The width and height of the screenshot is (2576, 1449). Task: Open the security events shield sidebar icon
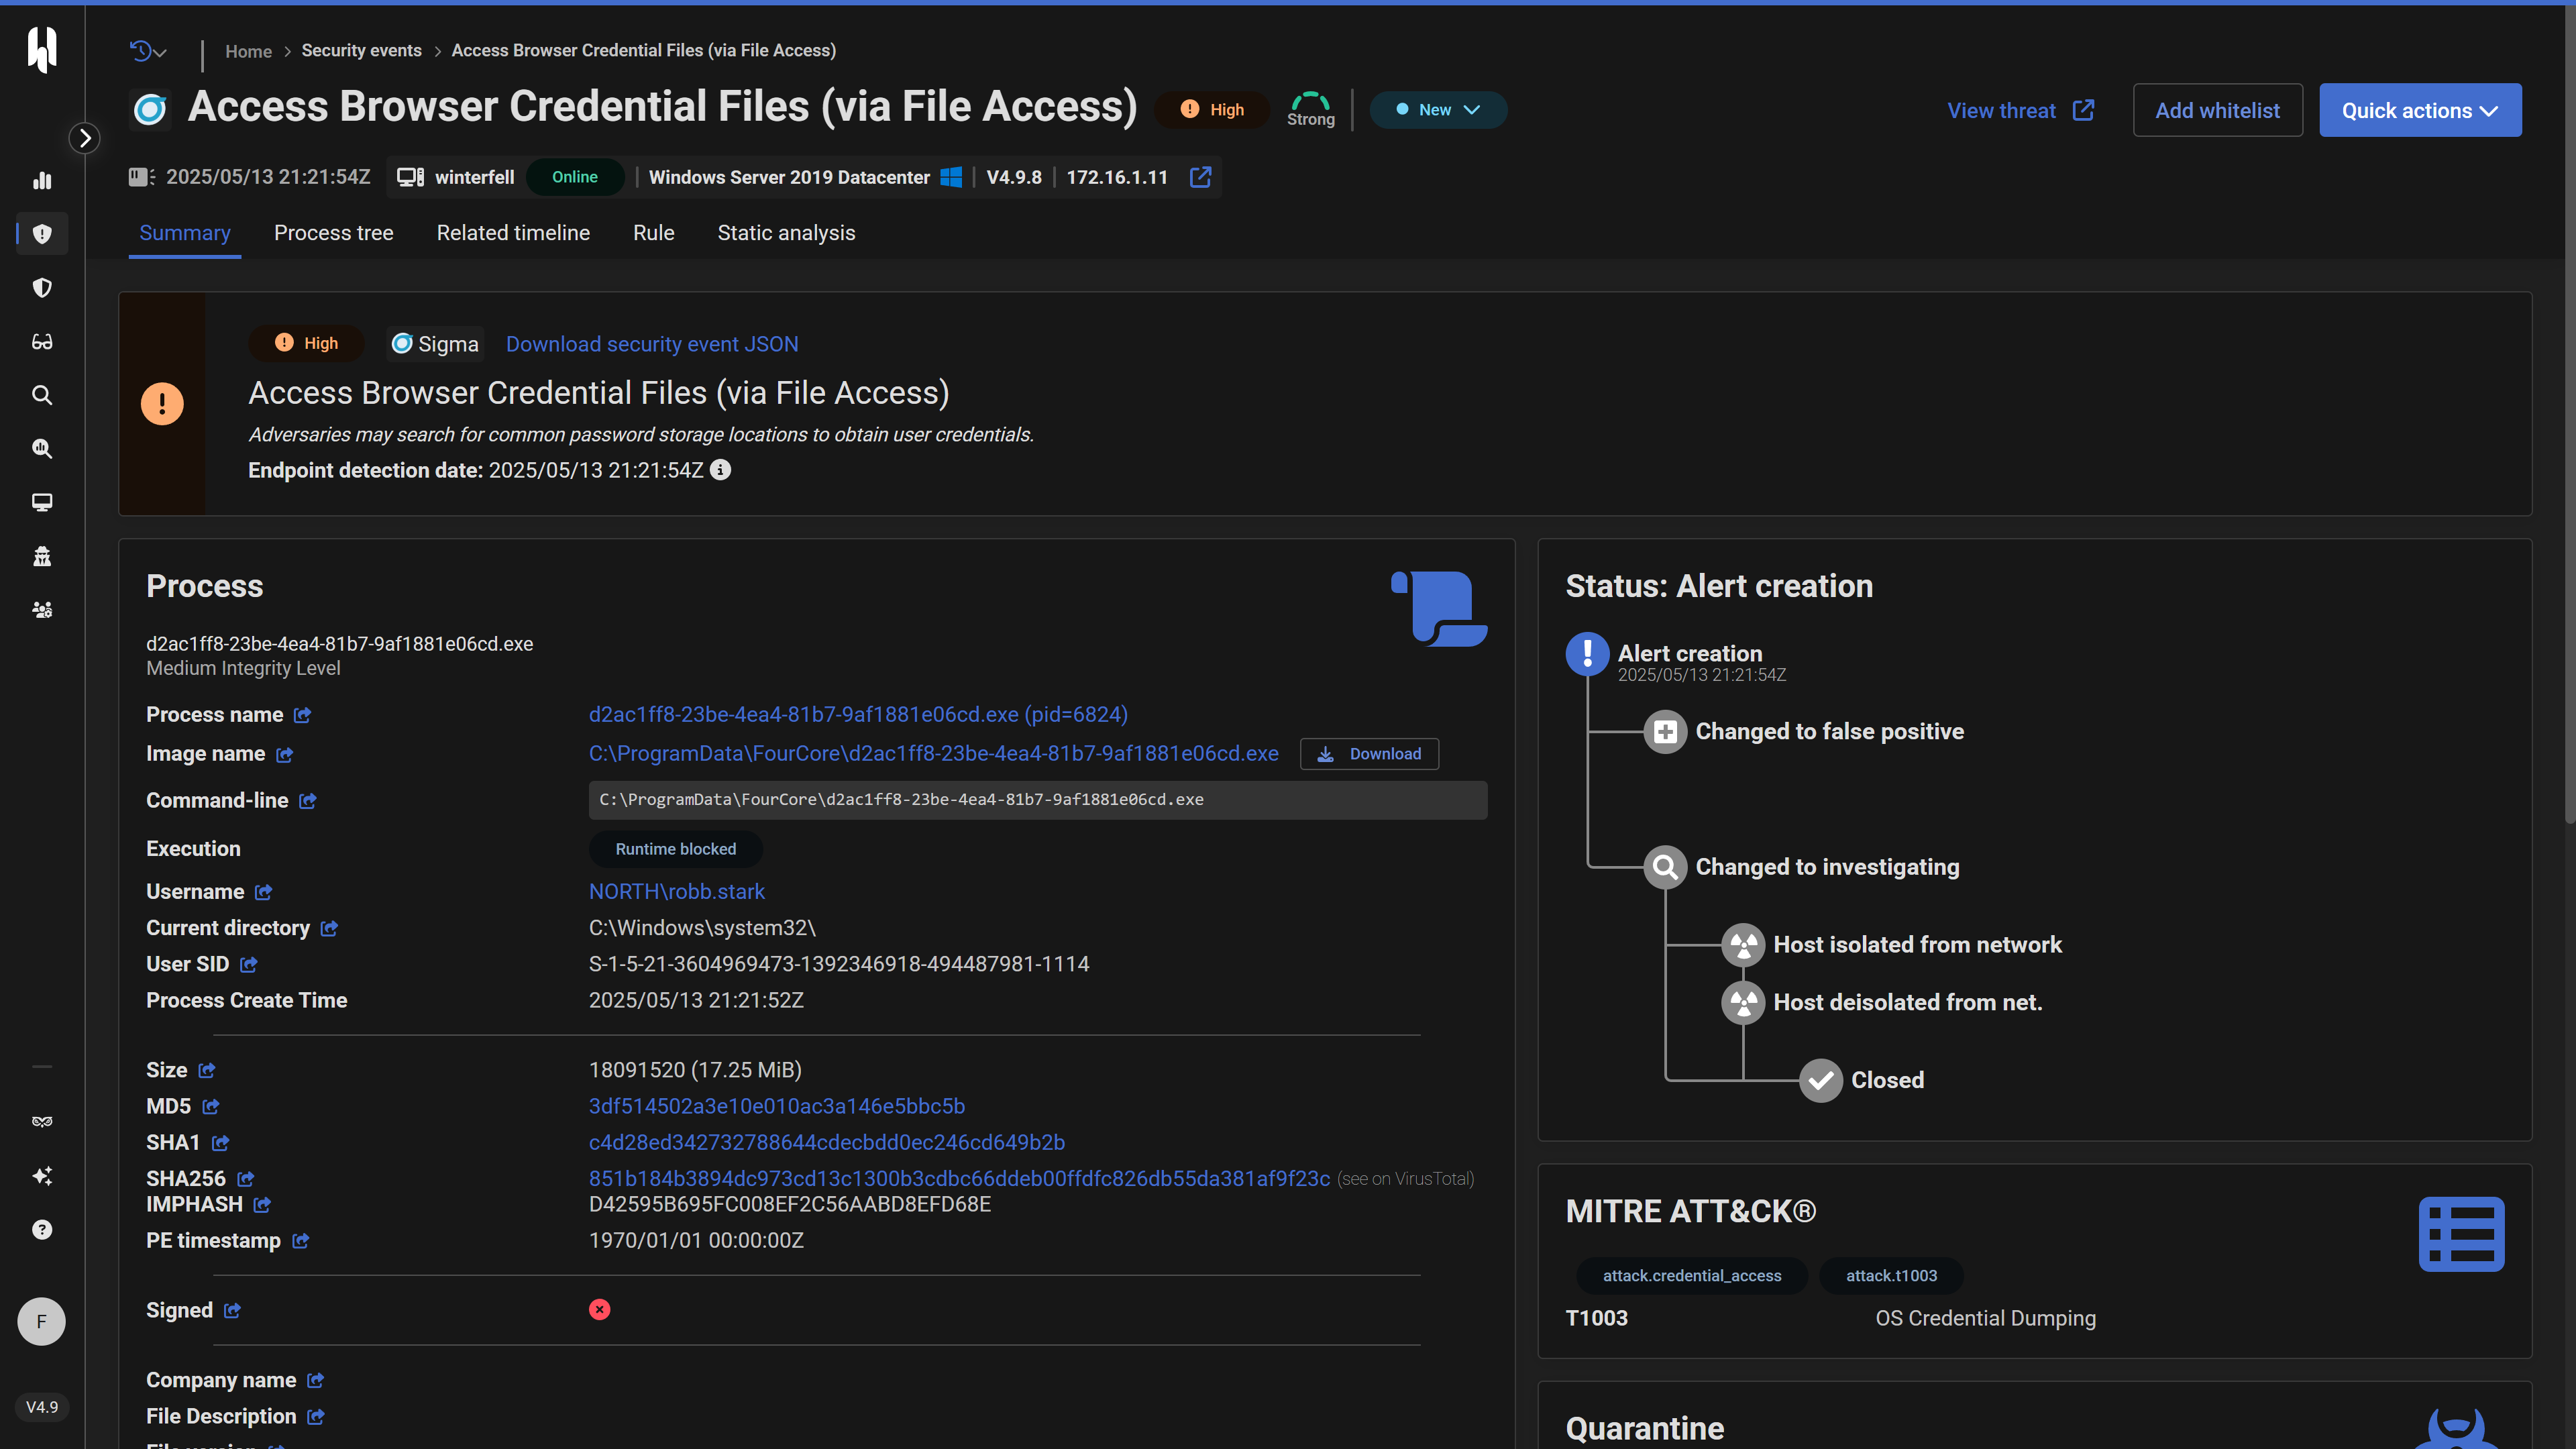42,234
